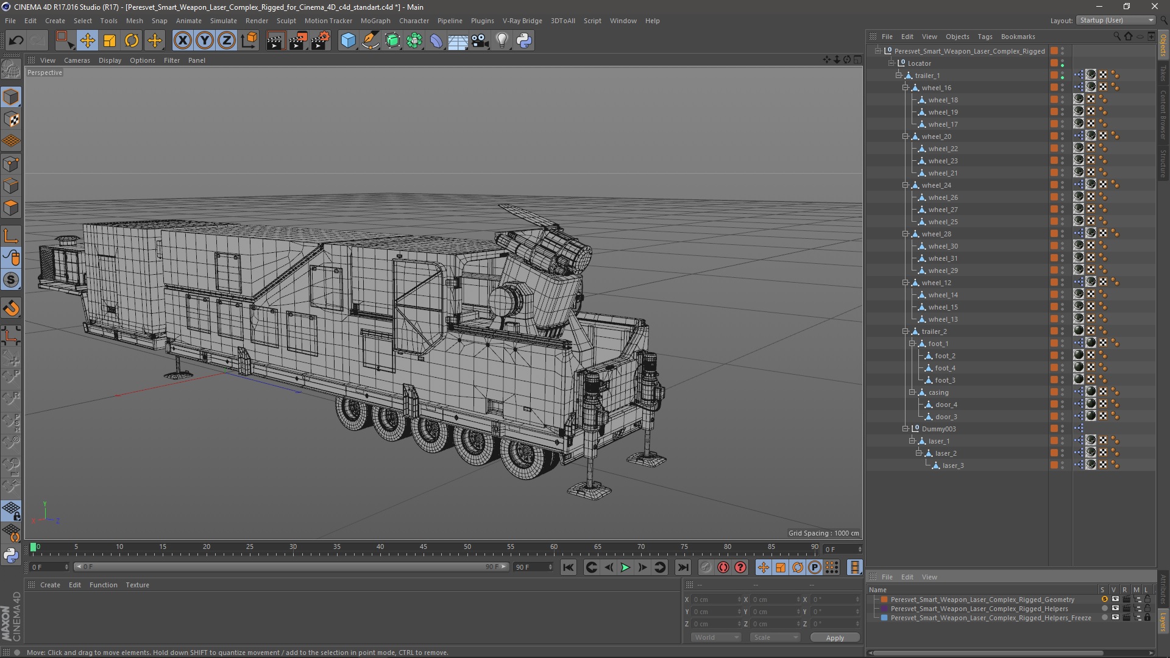Switch to Polygons mode in left toolbar
1170x658 pixels.
click(11, 208)
